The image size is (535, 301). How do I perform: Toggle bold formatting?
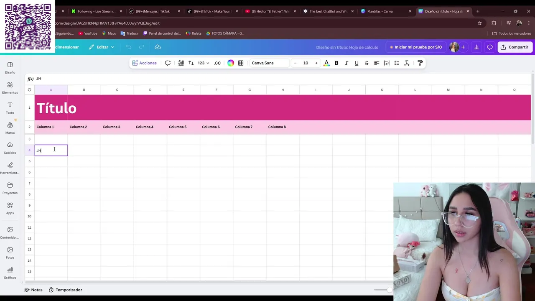336,63
